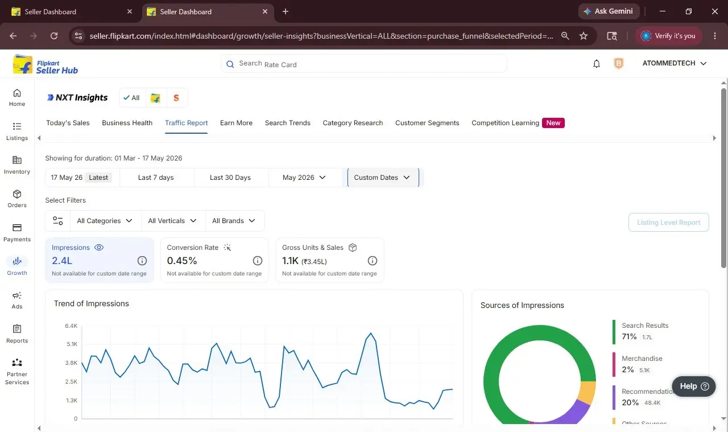Viewport: 728px width, 432px height.
Task: Reload the page with the browser refresh button
Action: [x=54, y=36]
